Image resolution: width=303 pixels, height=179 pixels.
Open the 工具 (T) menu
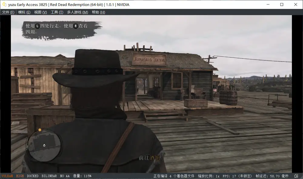coord(57,12)
